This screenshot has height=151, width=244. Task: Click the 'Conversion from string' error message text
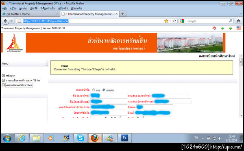85,70
